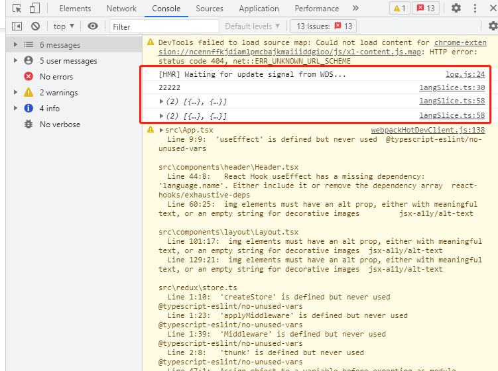Click the "src\components\layout\Layout.tsx" path text
The height and width of the screenshot is (371, 498).
[x=228, y=232]
